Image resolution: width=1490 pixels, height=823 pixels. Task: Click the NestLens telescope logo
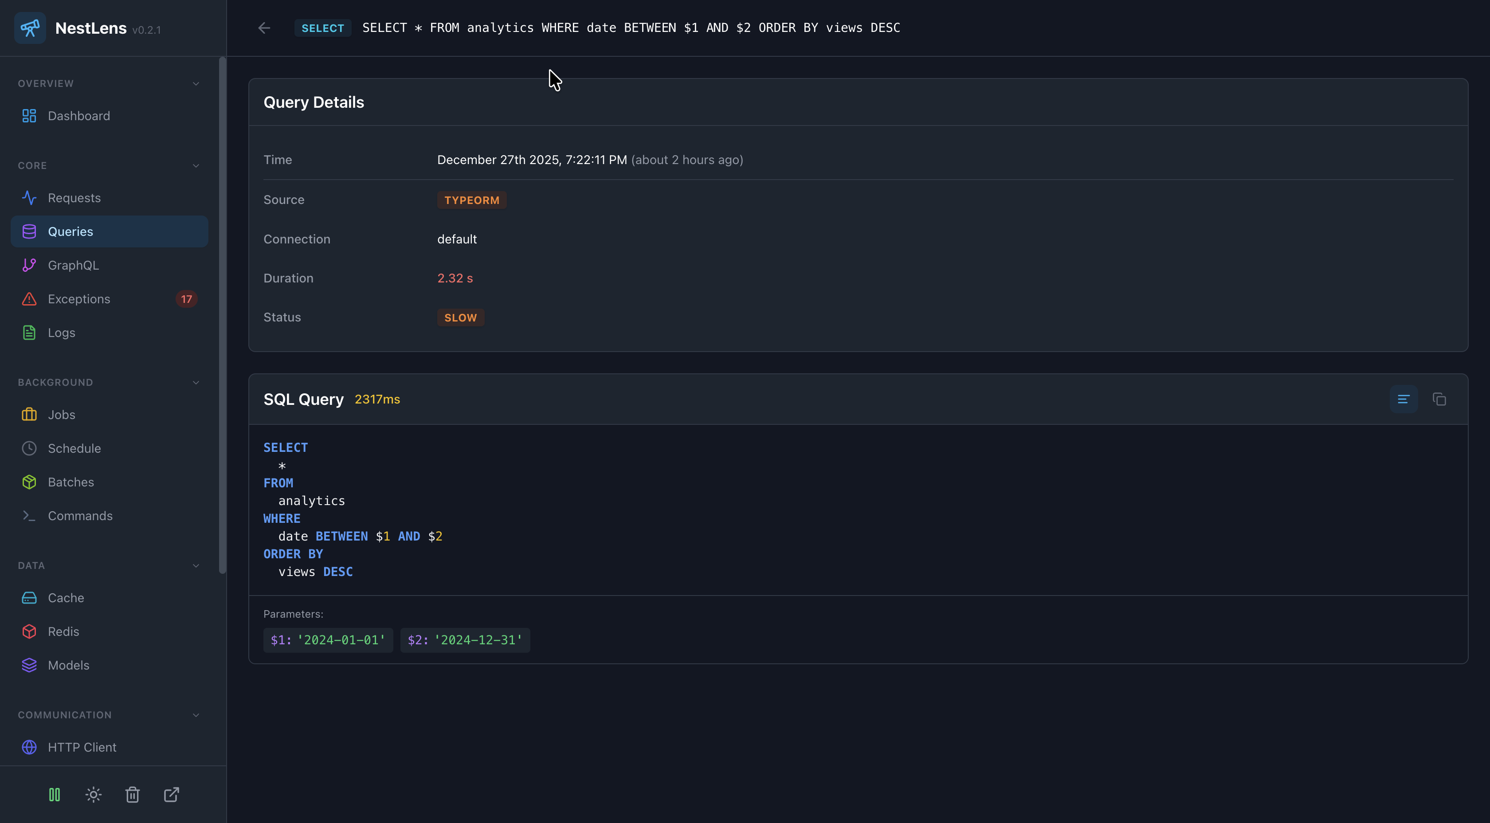(x=30, y=28)
